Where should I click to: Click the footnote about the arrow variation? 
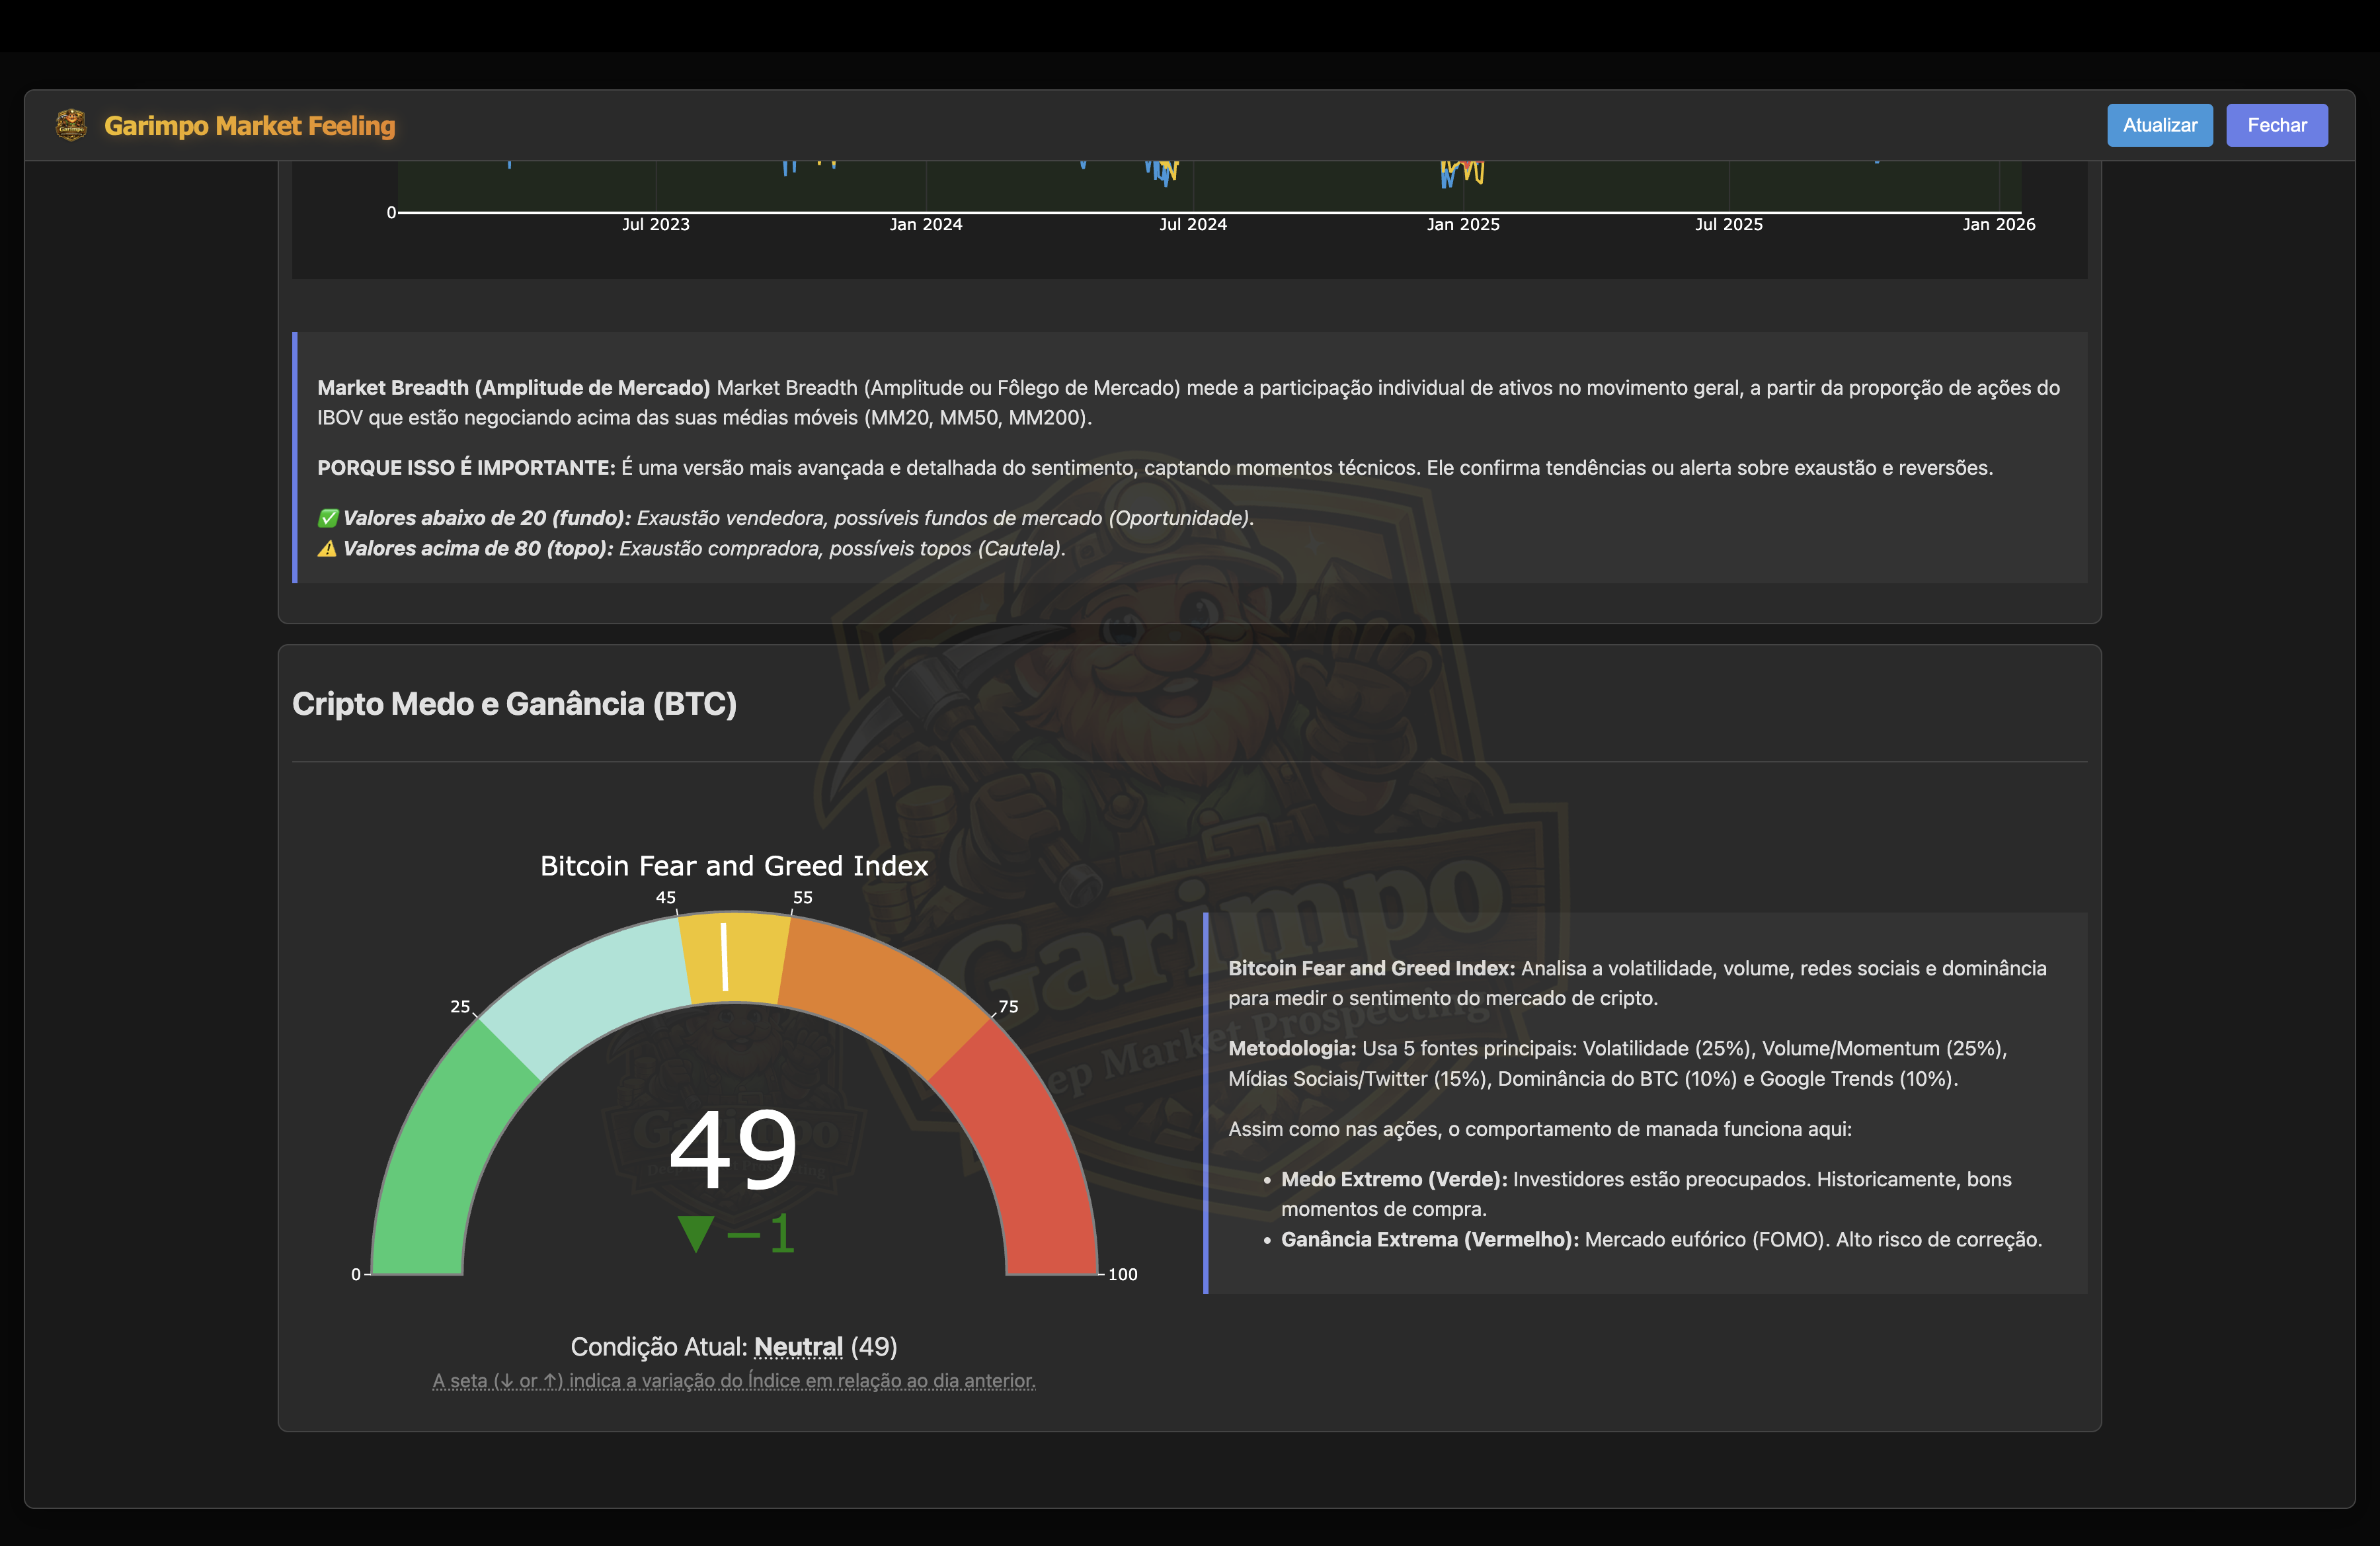(x=733, y=1381)
